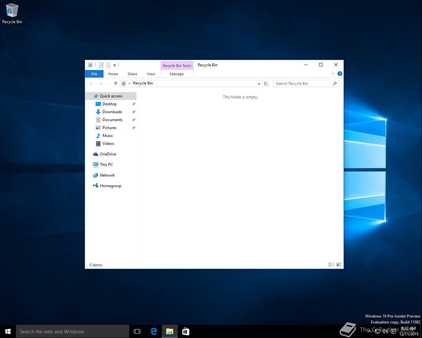
Task: Click the Search Recycle Bin field
Action: 303,84
